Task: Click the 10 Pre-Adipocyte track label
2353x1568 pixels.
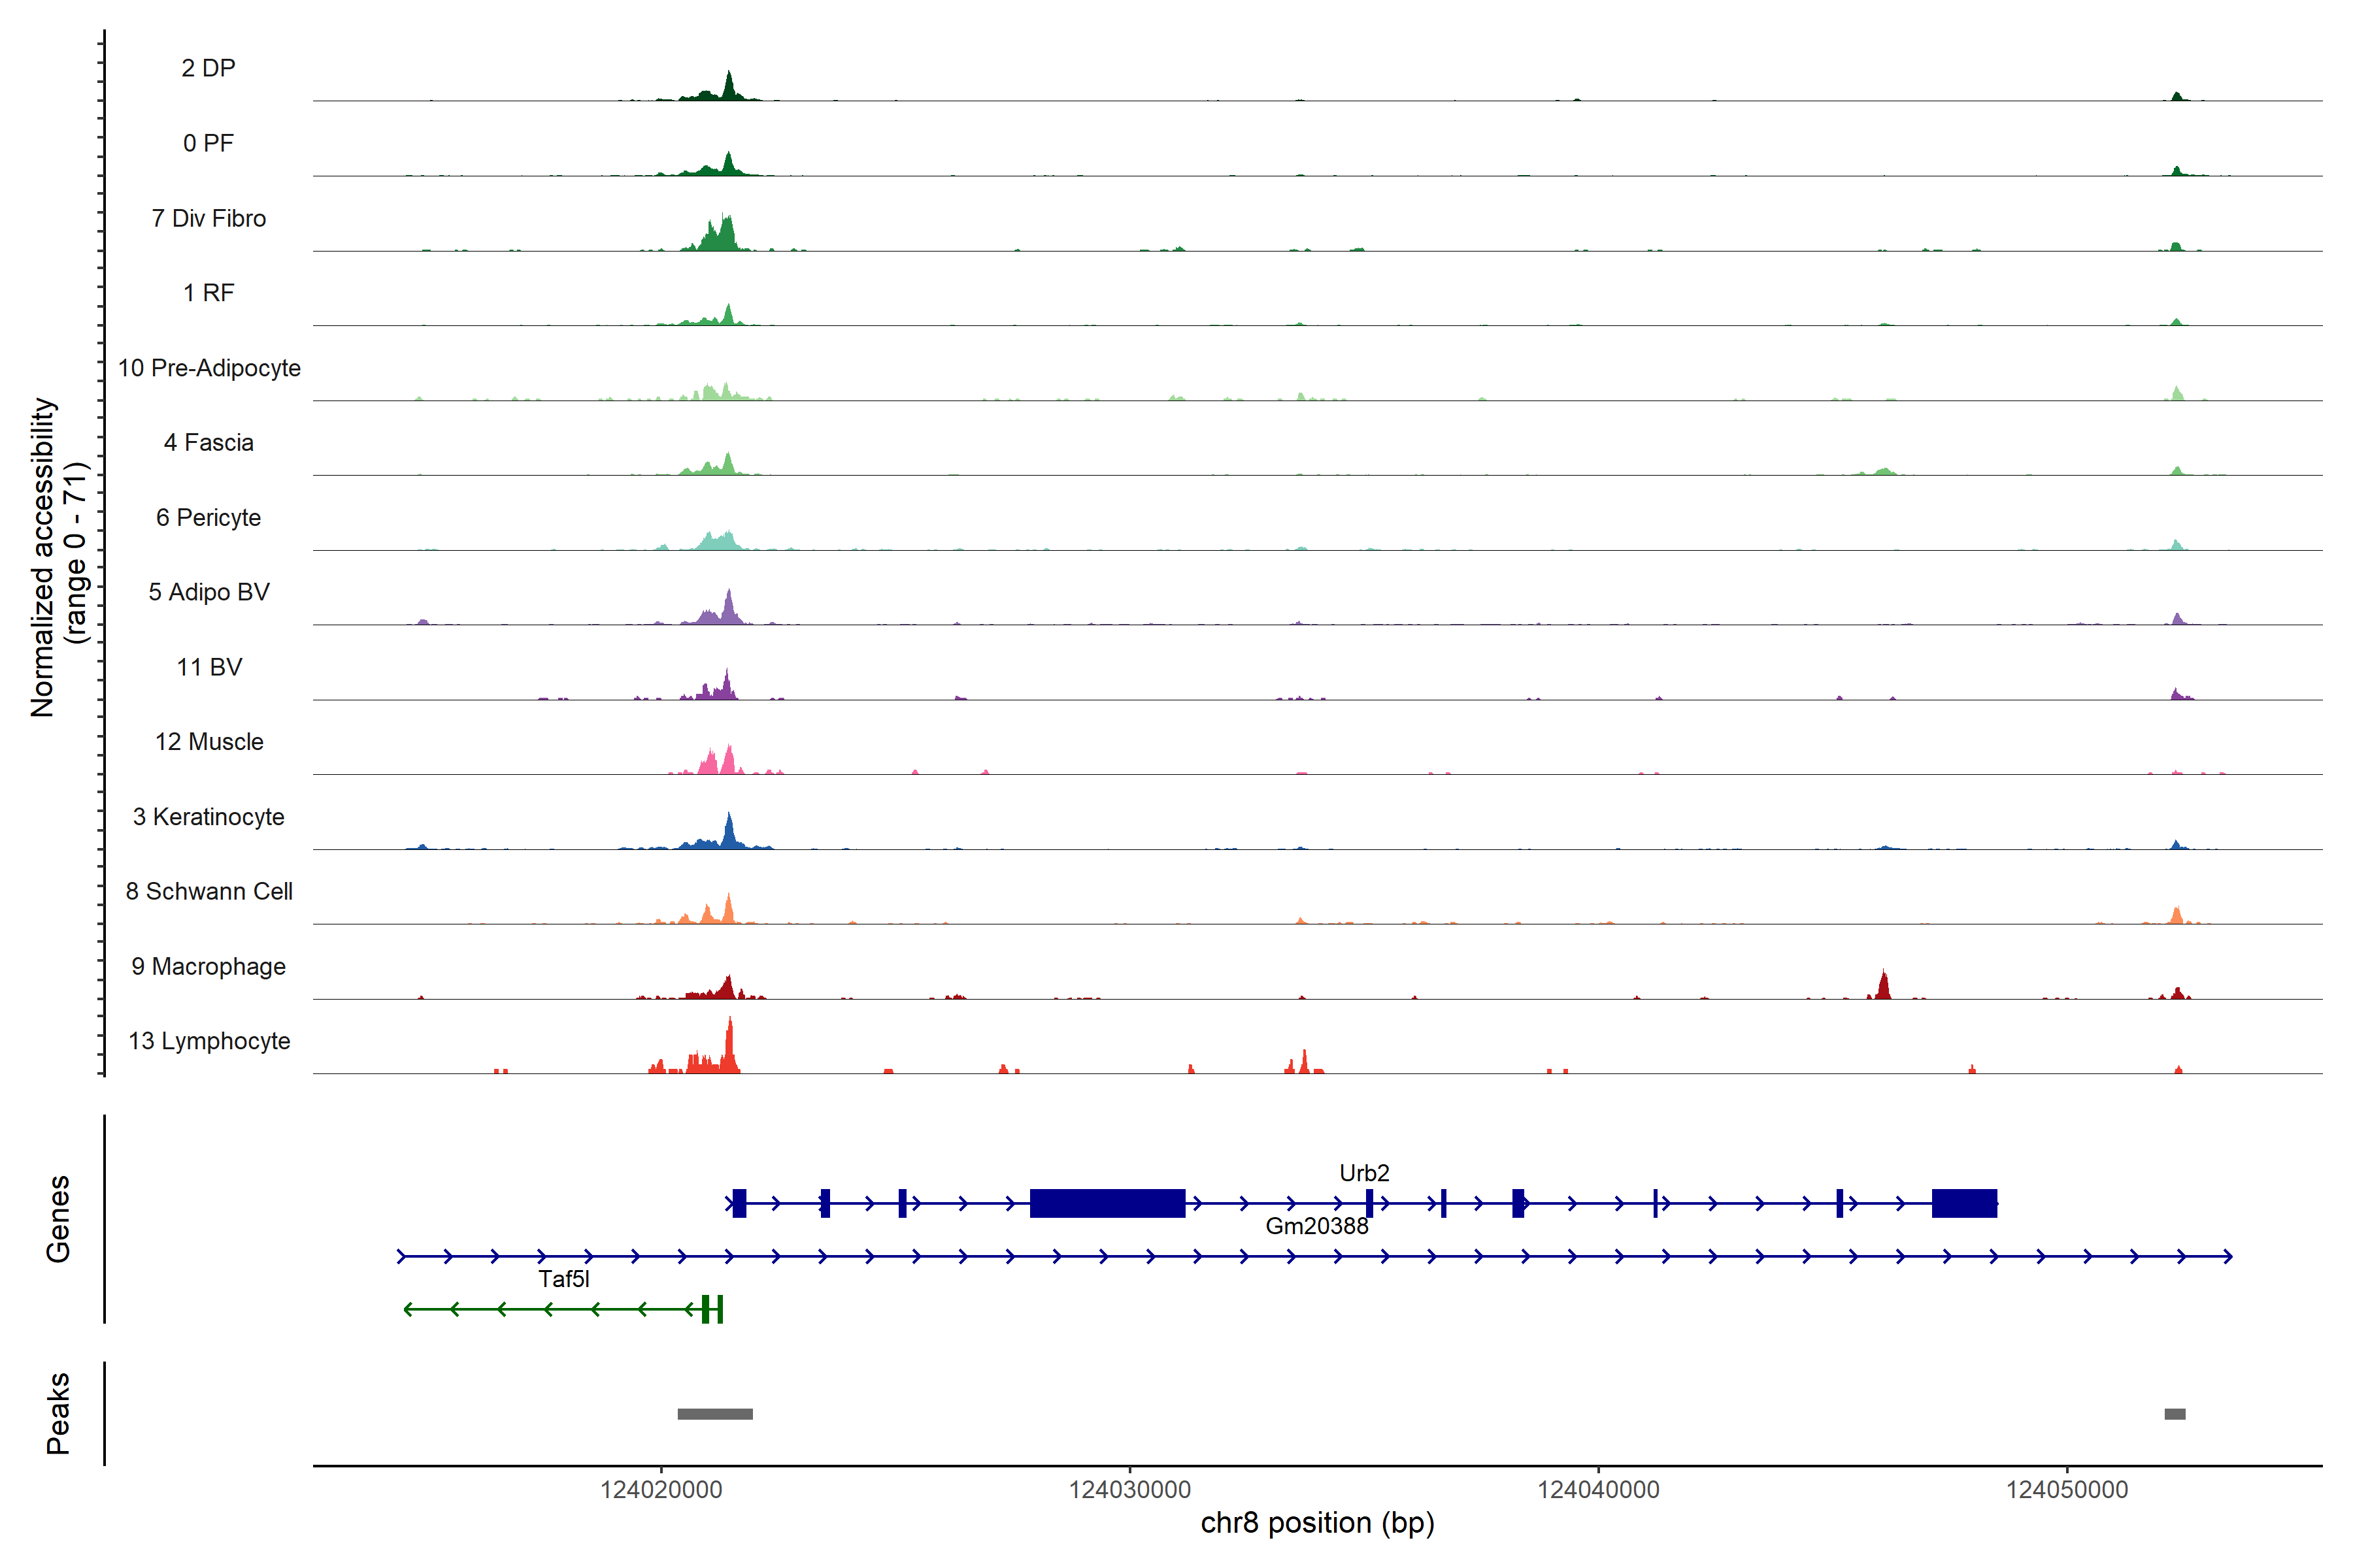Action: pyautogui.click(x=209, y=368)
